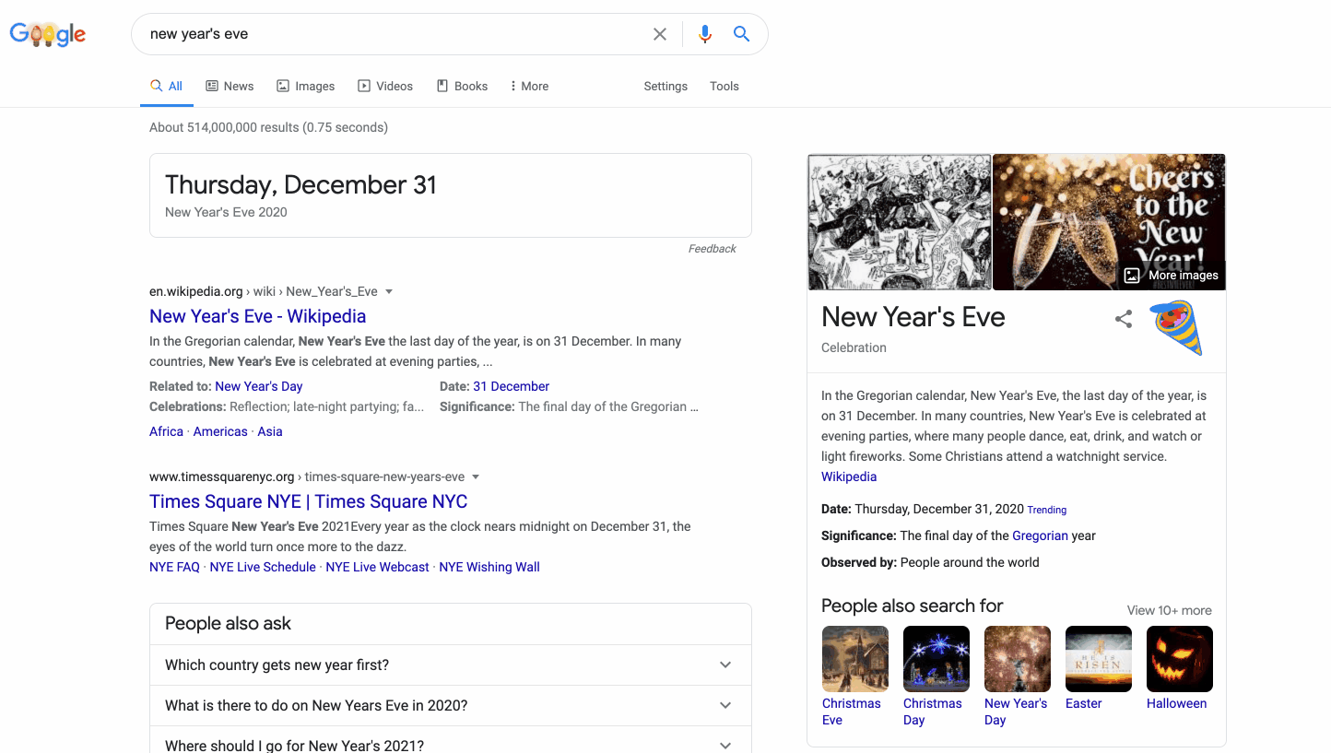Open New Year's Eve - Wikipedia result
This screenshot has height=753, width=1331.
click(x=257, y=316)
